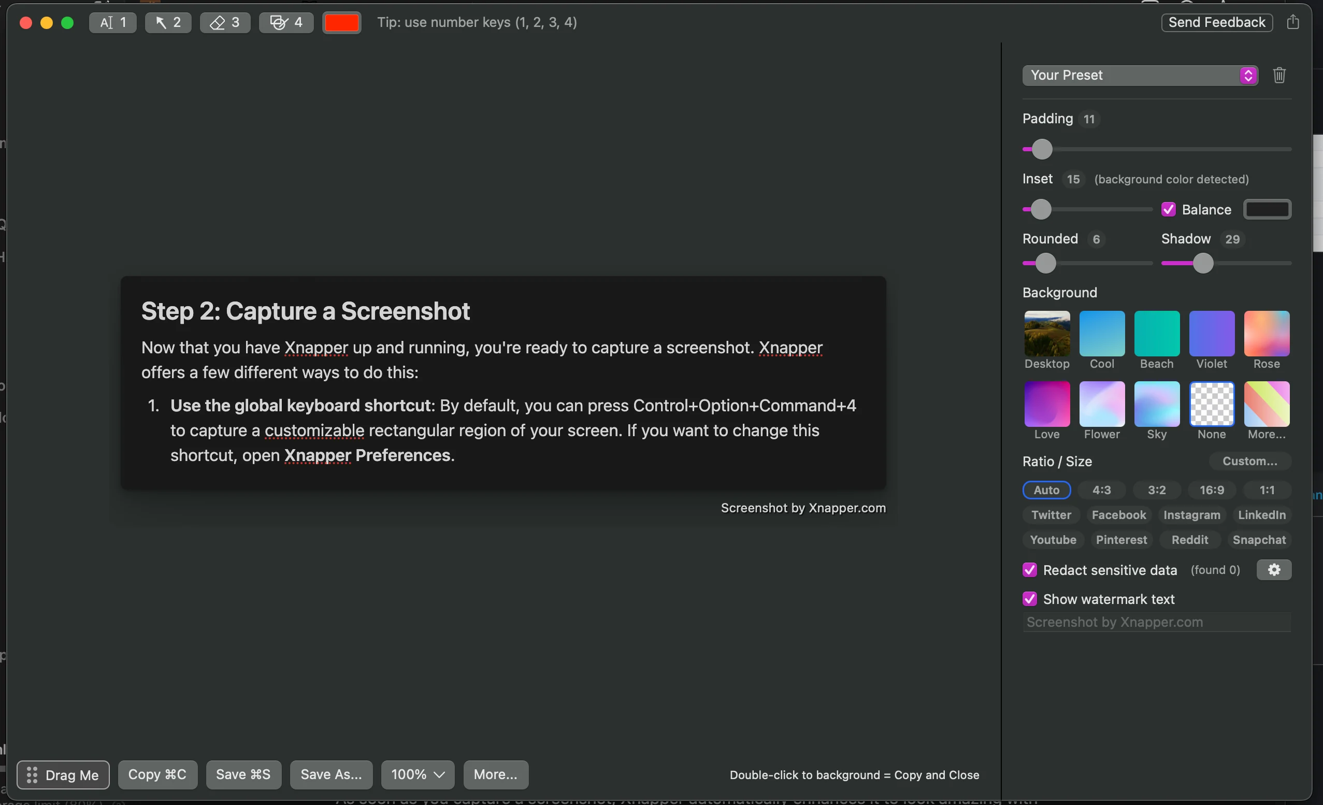Viewport: 1323px width, 805px height.
Task: Click Save As... button
Action: (330, 775)
